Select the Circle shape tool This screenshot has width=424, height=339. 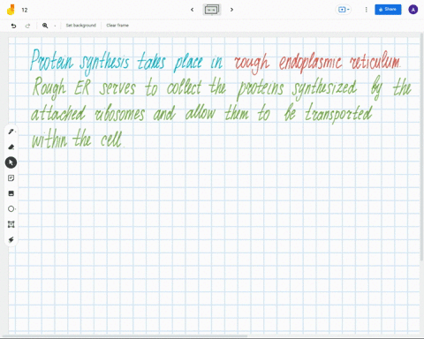11,208
